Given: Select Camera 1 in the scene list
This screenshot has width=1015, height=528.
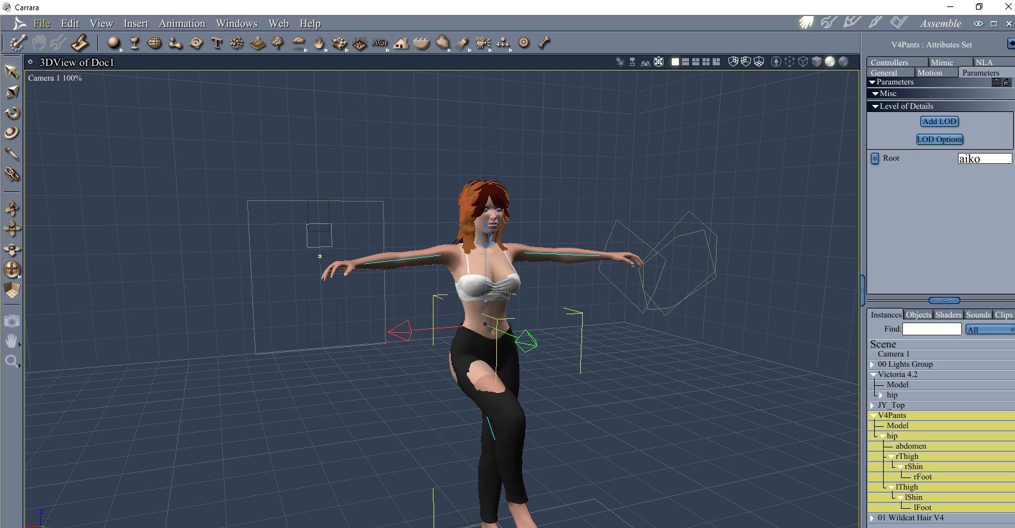Looking at the screenshot, I should tap(893, 354).
